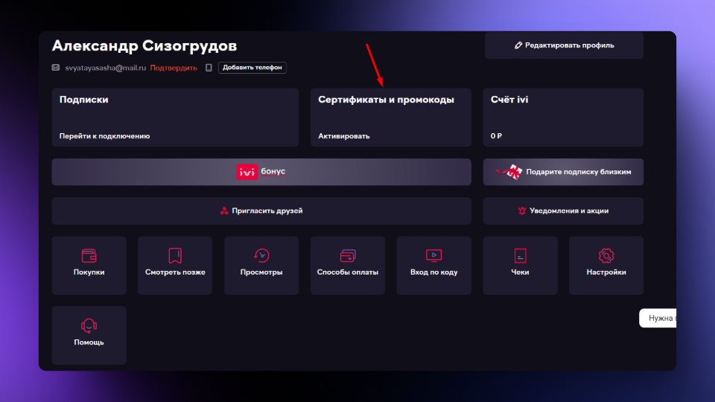Image resolution: width=715 pixels, height=402 pixels.
Task: Click the invite friends people icon
Action: pyautogui.click(x=224, y=211)
